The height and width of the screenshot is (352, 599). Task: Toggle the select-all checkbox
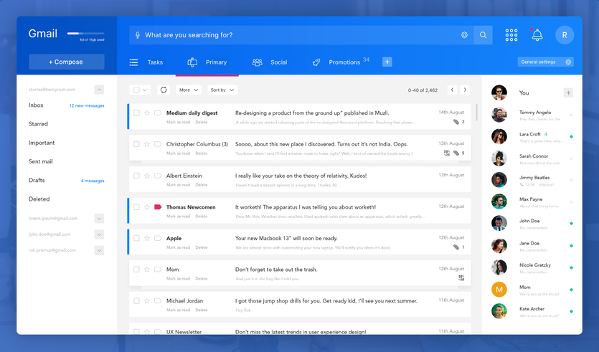click(x=136, y=90)
